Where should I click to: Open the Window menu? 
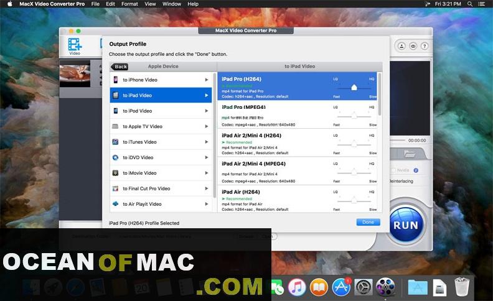tap(172, 4)
